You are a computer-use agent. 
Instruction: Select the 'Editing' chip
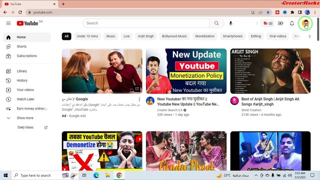point(256,36)
